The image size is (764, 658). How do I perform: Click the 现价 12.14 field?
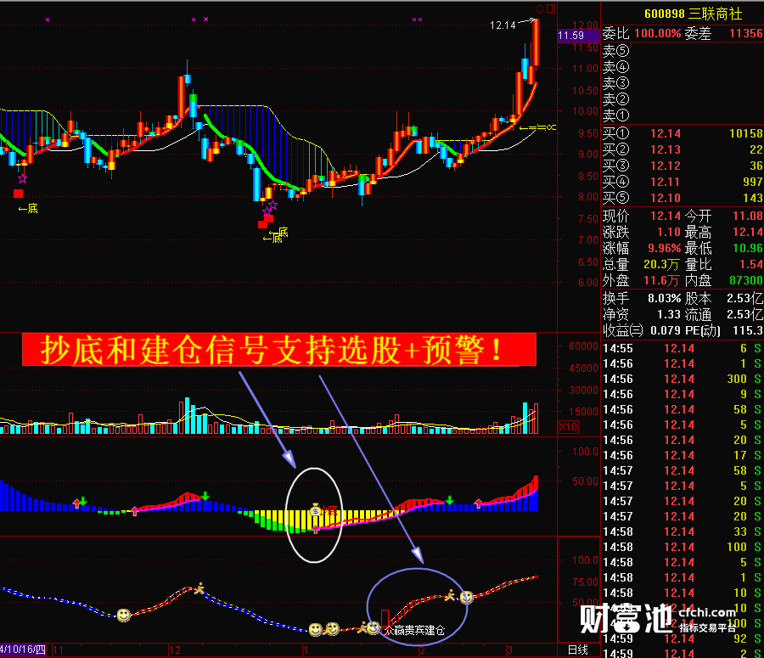pos(666,216)
